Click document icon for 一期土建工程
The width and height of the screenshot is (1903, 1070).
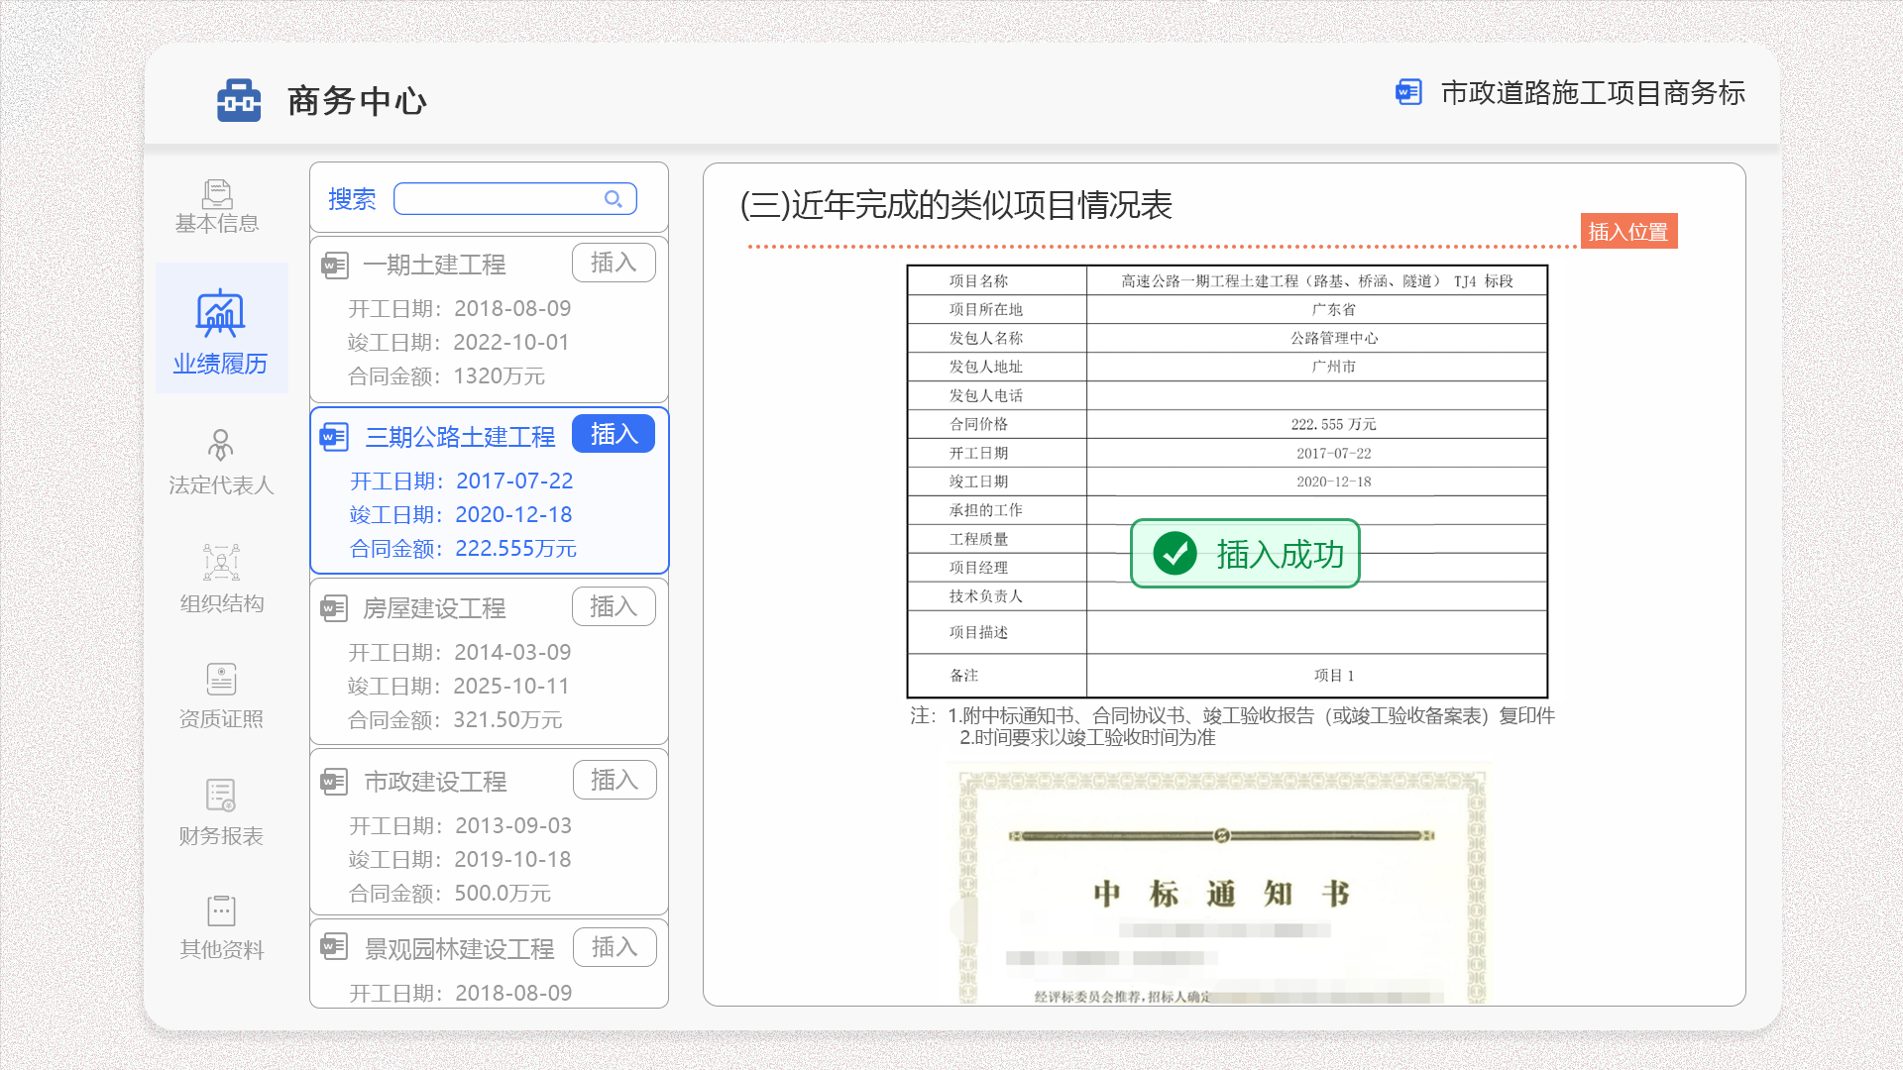(334, 266)
